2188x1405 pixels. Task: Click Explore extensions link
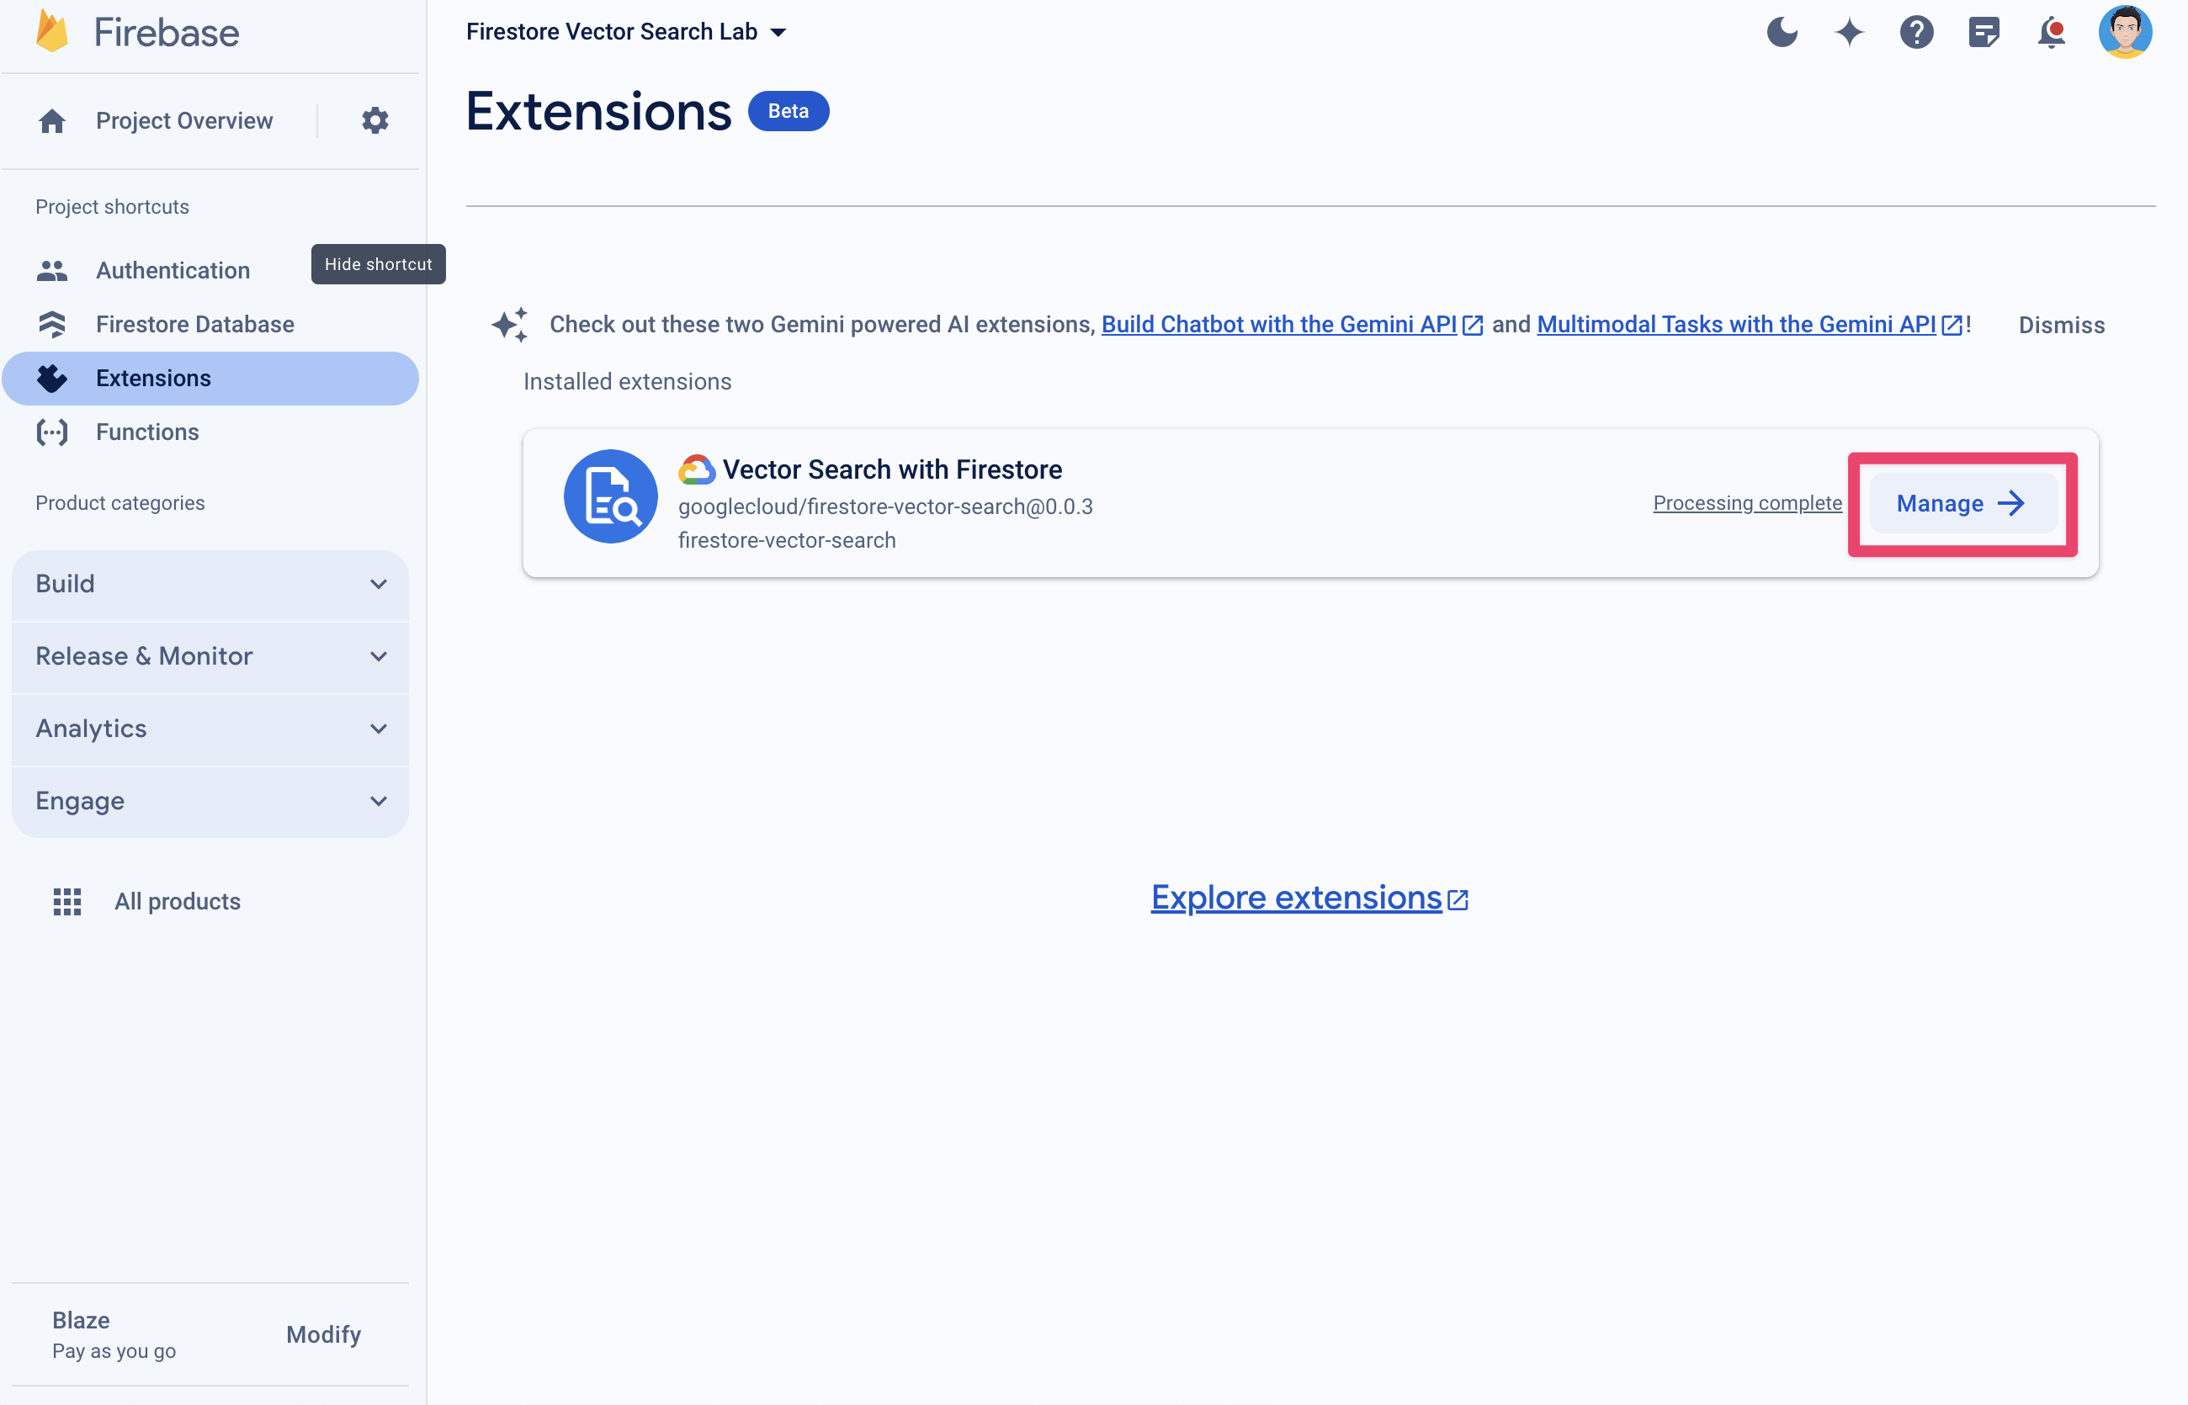tap(1309, 896)
